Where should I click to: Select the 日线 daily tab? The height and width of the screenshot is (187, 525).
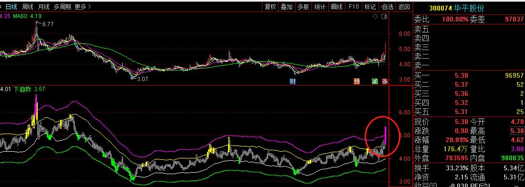(x=11, y=6)
